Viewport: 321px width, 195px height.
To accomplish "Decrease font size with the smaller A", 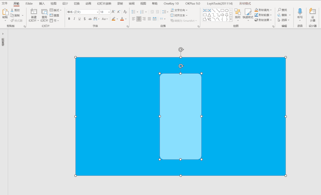I will pos(118,12).
